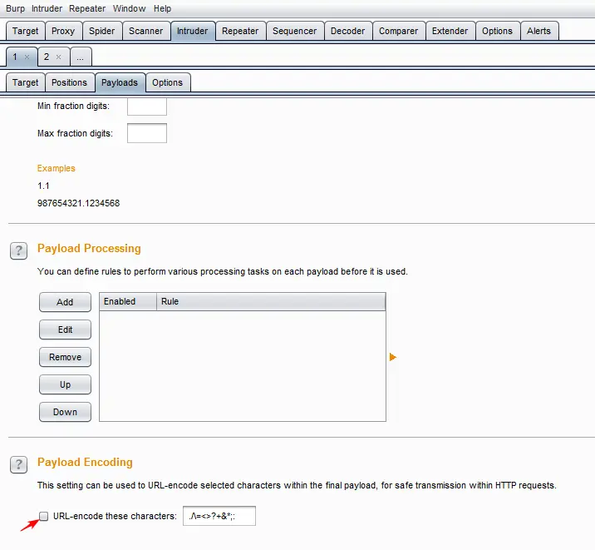Viewport: 595px width, 550px height.
Task: Switch to the Decoder tab
Action: tap(347, 31)
